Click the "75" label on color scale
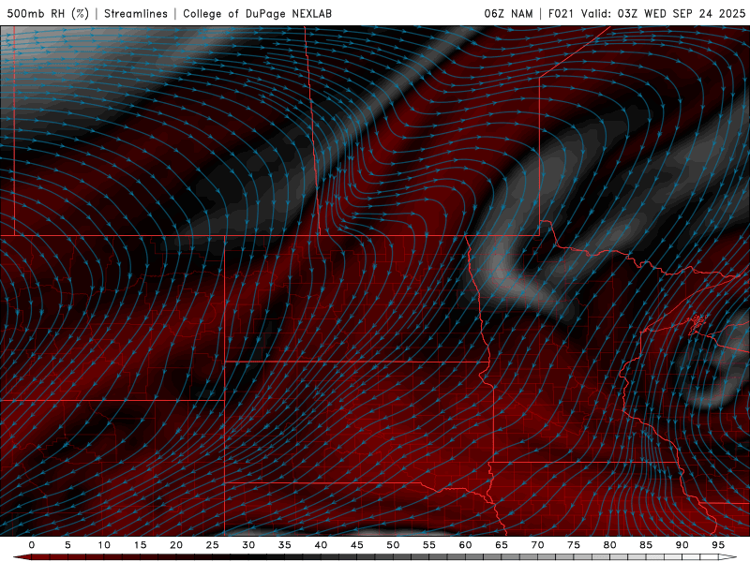 [574, 545]
